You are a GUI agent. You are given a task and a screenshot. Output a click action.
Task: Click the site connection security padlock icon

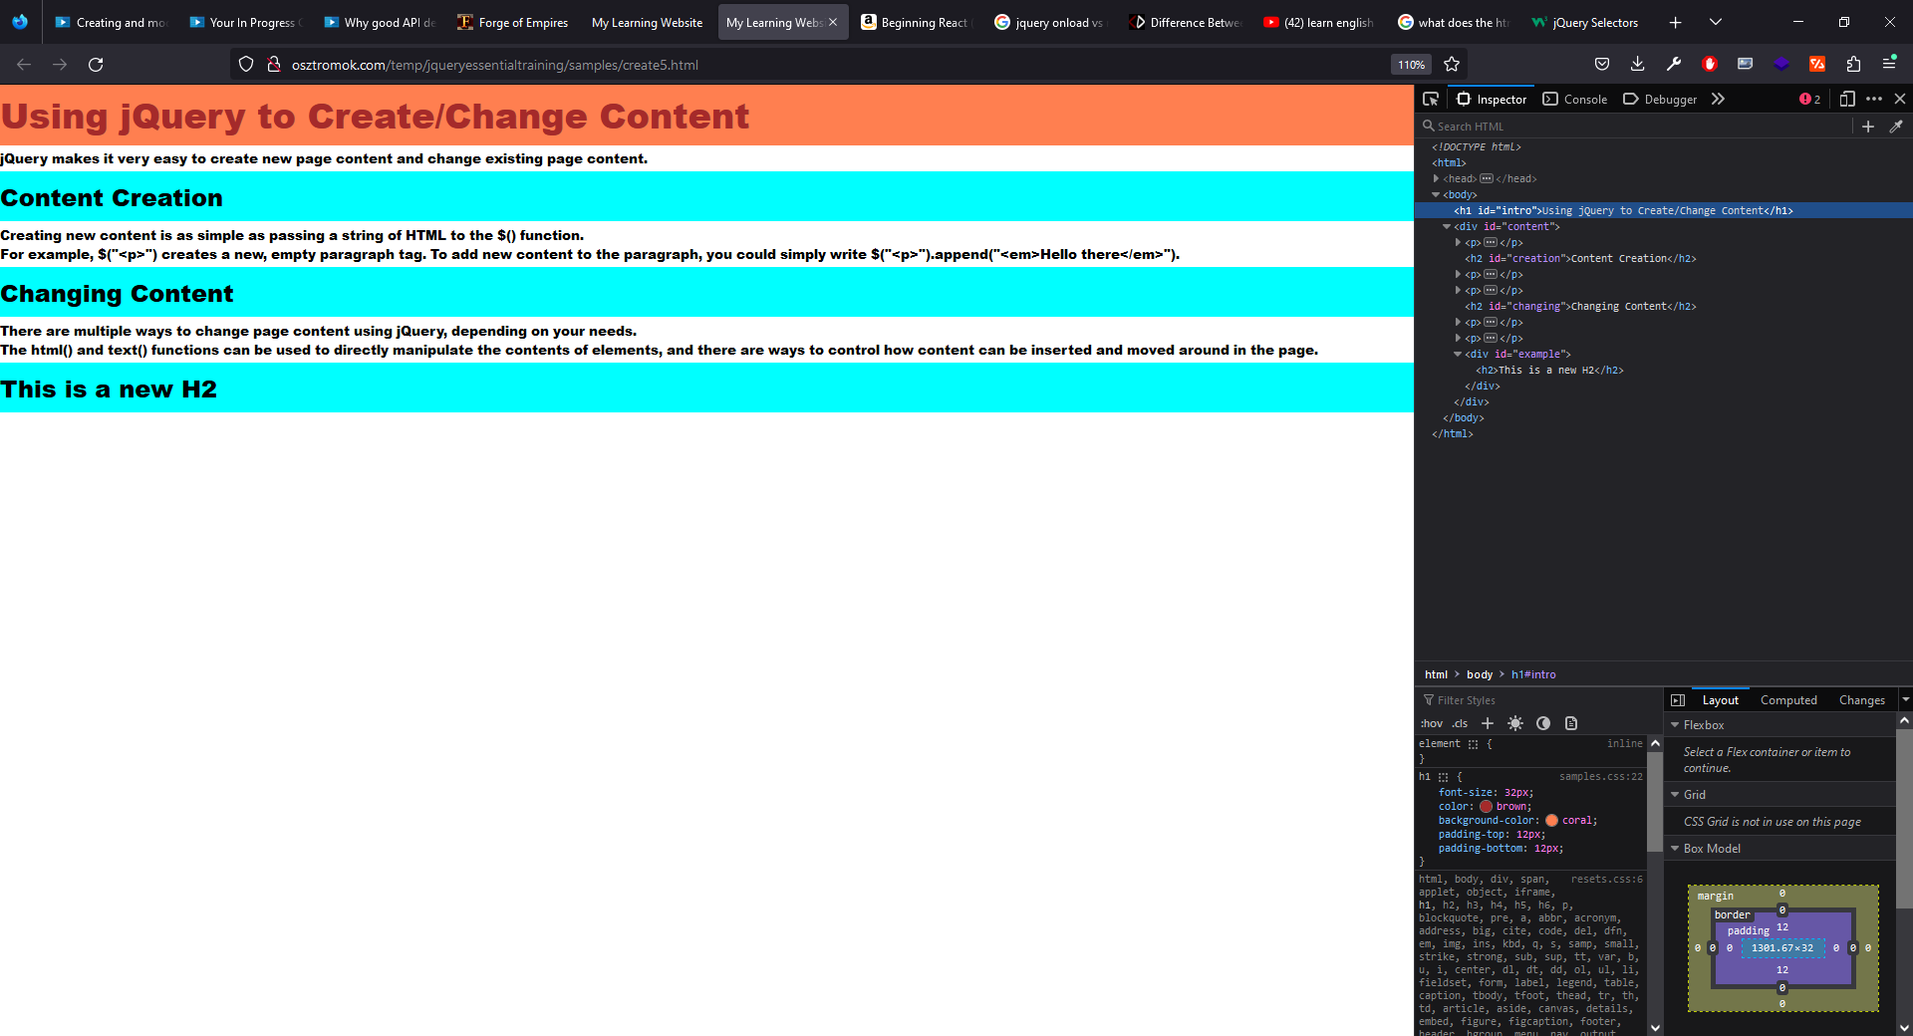274,65
